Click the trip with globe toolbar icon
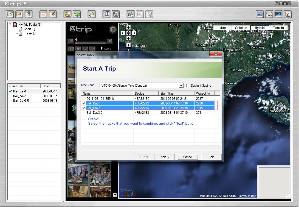The height and width of the screenshot is (207, 299). [29, 14]
